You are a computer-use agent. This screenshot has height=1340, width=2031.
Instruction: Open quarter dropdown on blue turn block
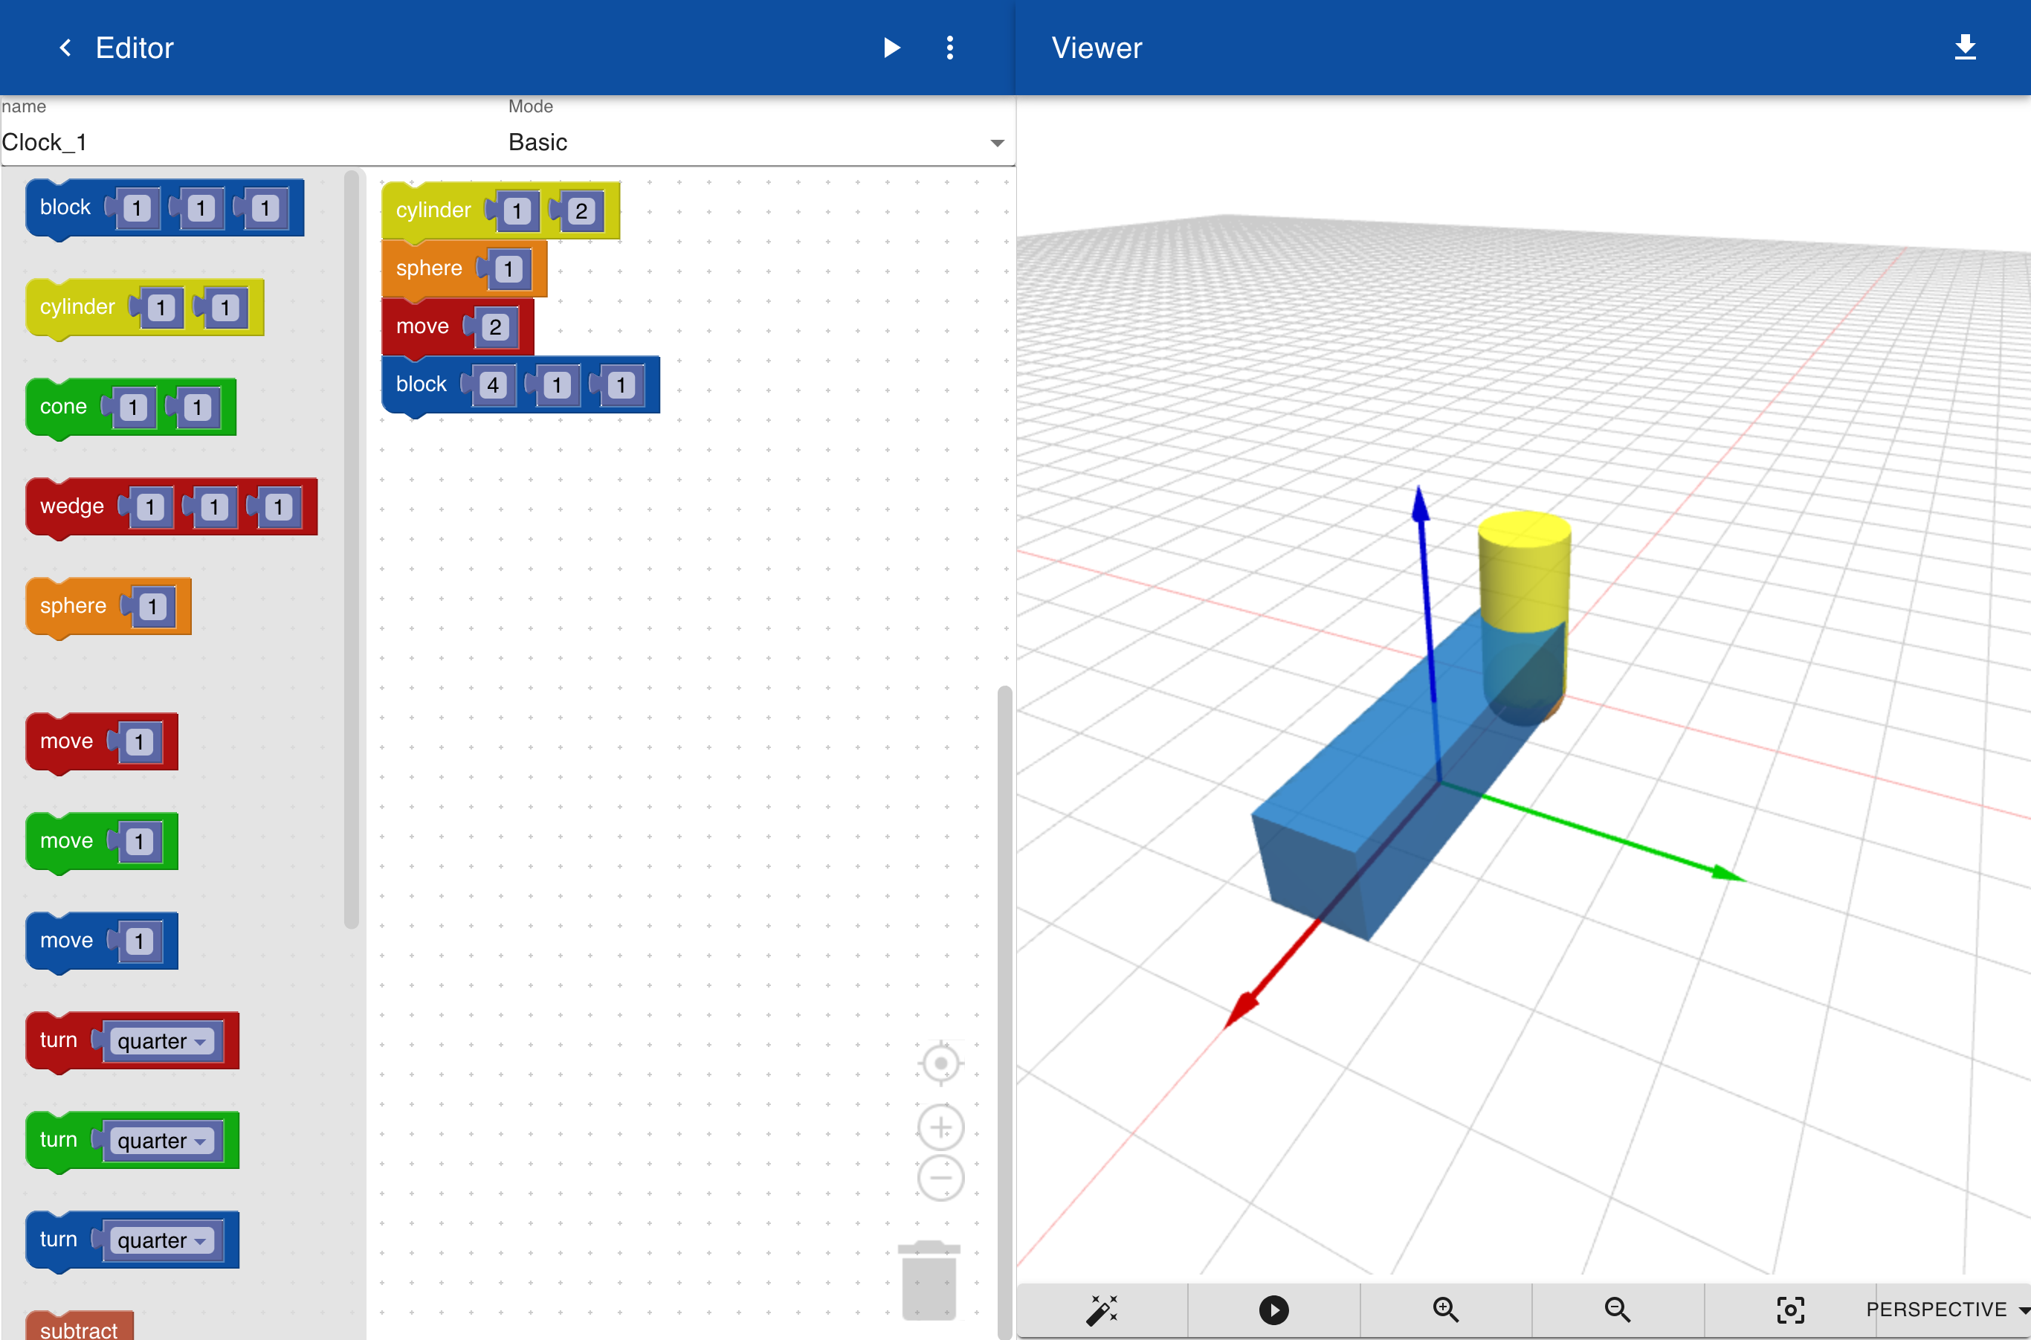(x=162, y=1240)
